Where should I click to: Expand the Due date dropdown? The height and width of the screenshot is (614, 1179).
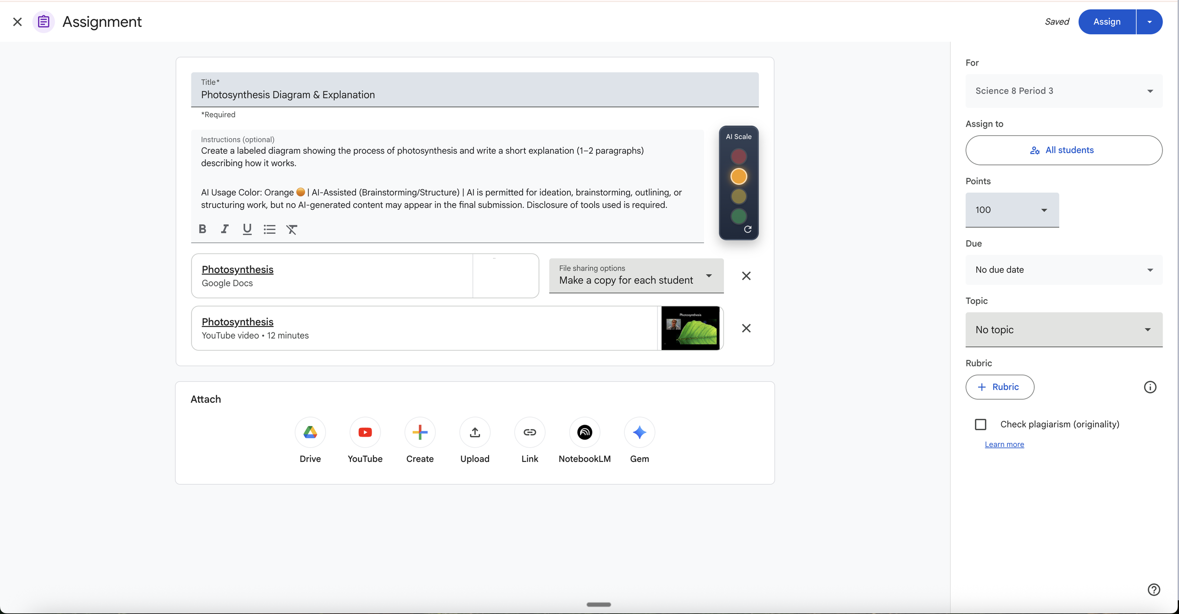[1063, 270]
